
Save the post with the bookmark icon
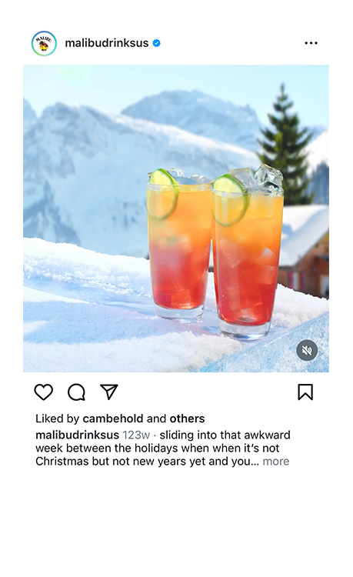(305, 392)
